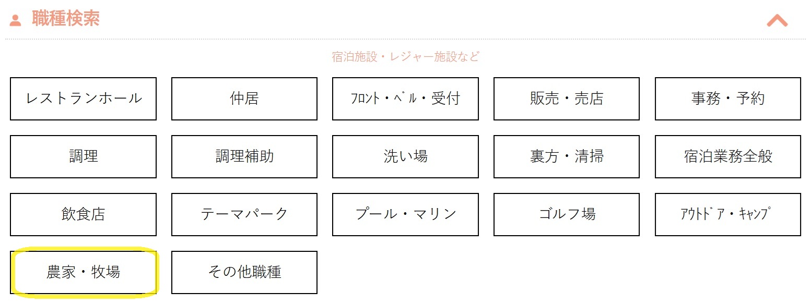Select the 調理補助 option
The image size is (811, 304).
point(244,156)
